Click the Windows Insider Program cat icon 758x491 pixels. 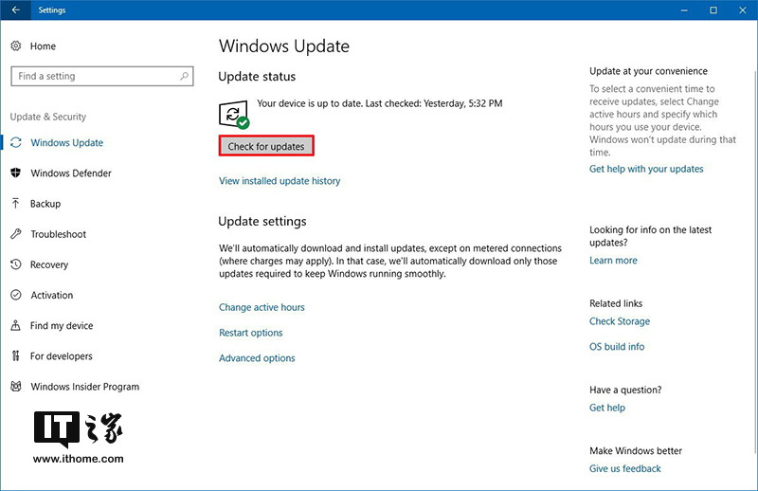pos(16,386)
